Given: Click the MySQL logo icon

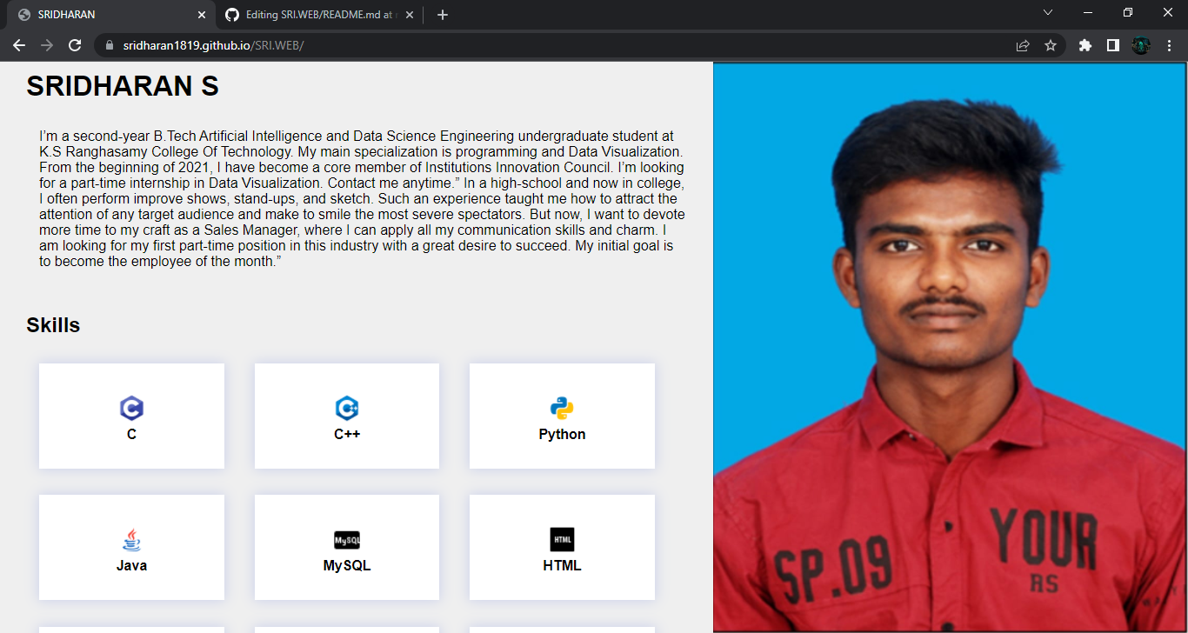Looking at the screenshot, I should pos(347,540).
